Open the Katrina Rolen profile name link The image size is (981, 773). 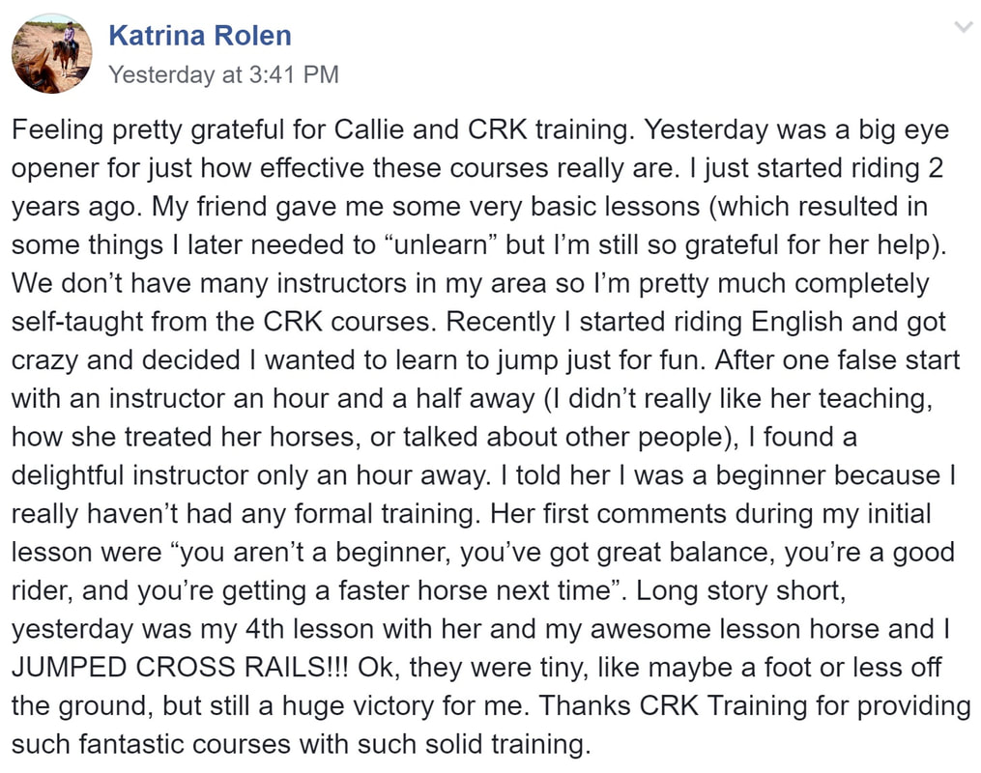(x=199, y=36)
